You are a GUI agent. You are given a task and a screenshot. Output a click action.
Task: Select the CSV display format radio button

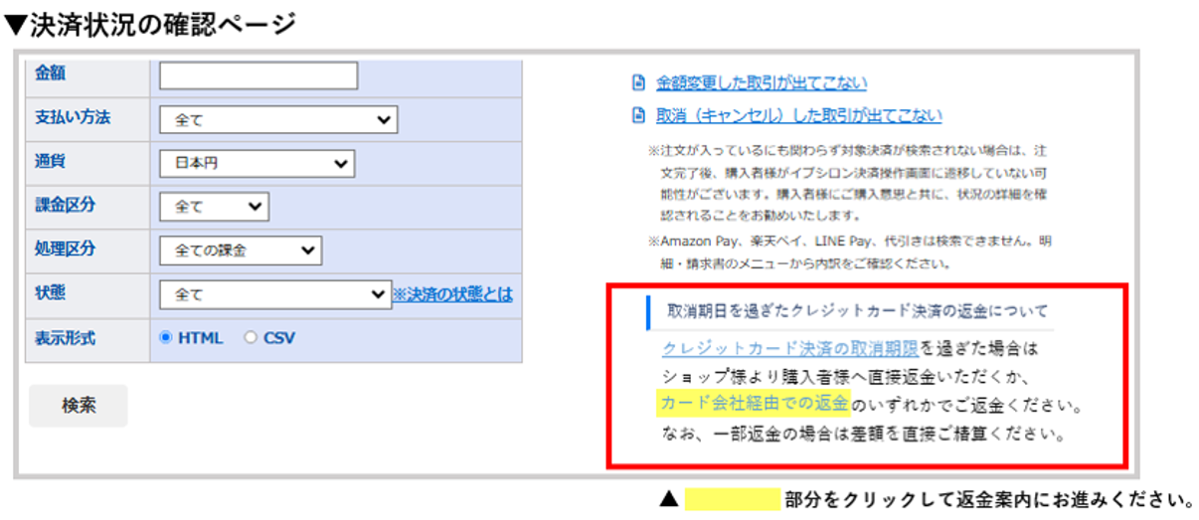click(x=251, y=338)
